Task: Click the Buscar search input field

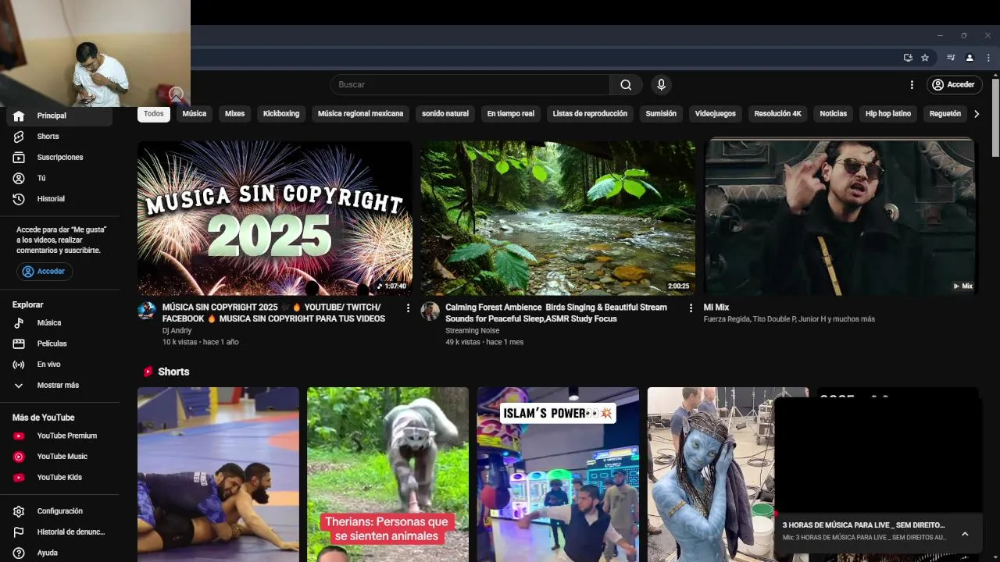Action: tap(470, 84)
